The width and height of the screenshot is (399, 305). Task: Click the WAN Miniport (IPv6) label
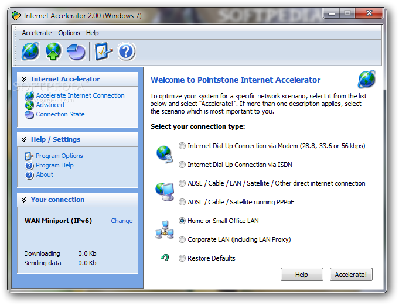point(58,221)
